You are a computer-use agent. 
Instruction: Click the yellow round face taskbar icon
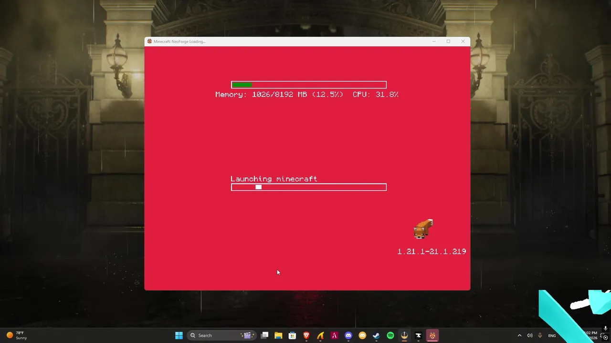click(362, 335)
